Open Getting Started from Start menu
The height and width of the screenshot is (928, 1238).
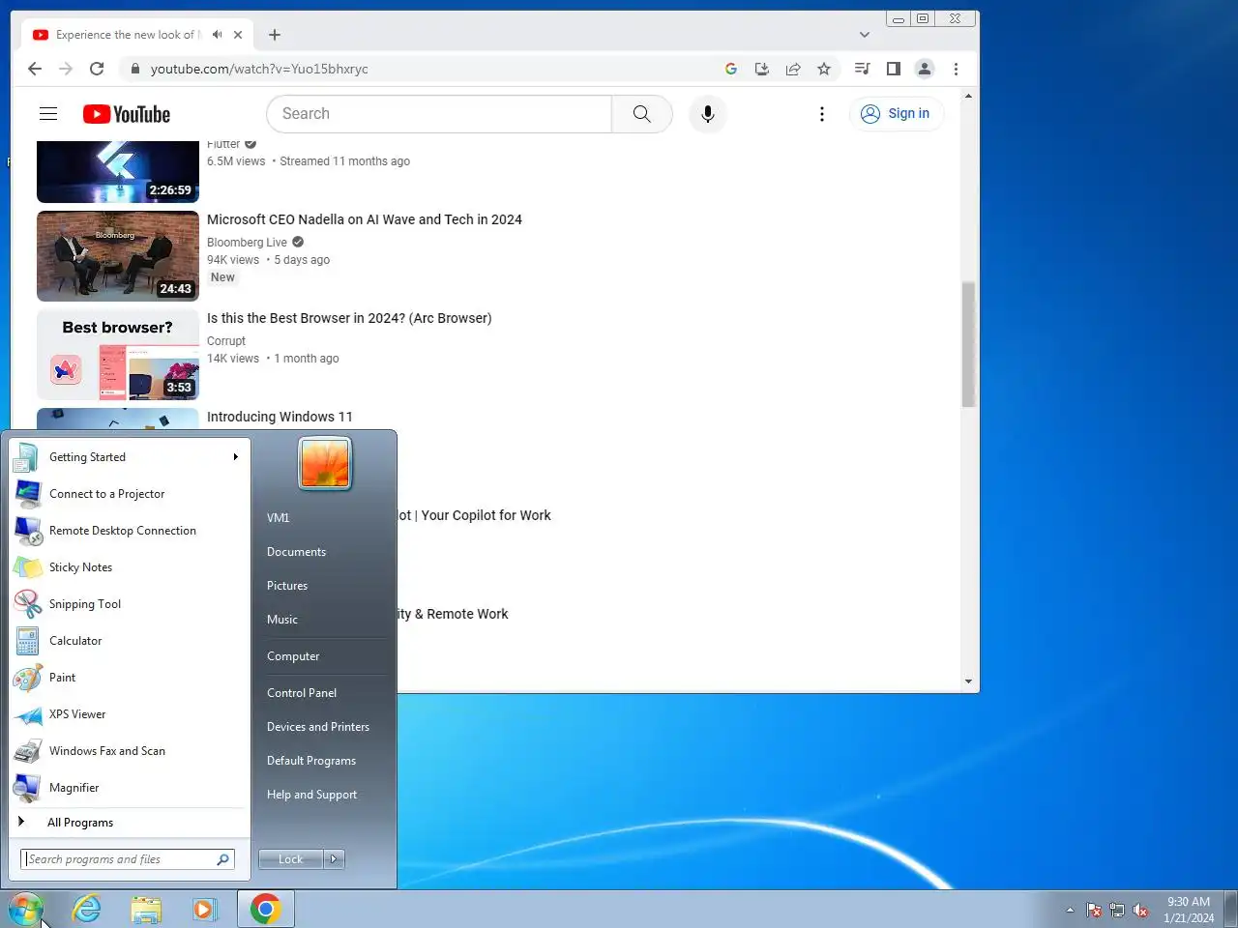click(130, 457)
